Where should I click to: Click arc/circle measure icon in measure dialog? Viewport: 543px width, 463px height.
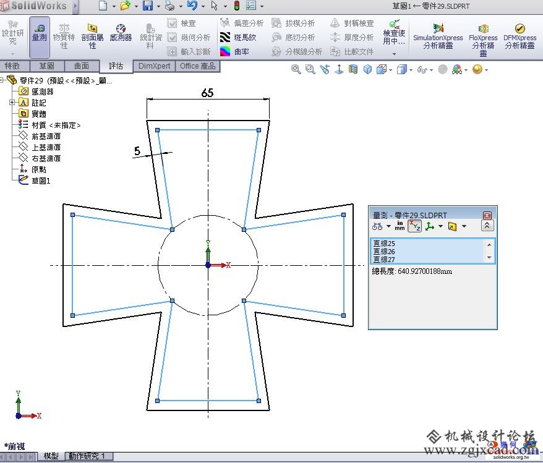377,226
